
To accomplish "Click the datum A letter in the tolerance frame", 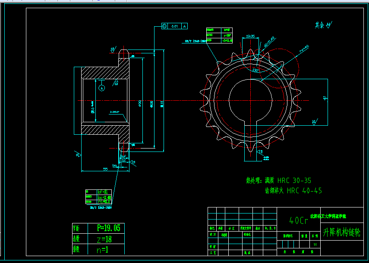I will pyautogui.click(x=185, y=26).
